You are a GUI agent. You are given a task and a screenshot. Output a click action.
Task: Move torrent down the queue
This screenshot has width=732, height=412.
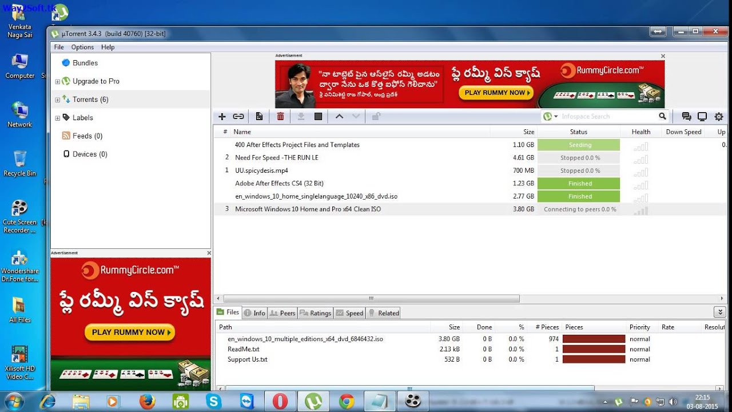click(356, 117)
